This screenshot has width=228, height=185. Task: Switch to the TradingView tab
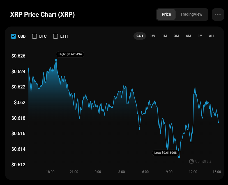tap(191, 15)
